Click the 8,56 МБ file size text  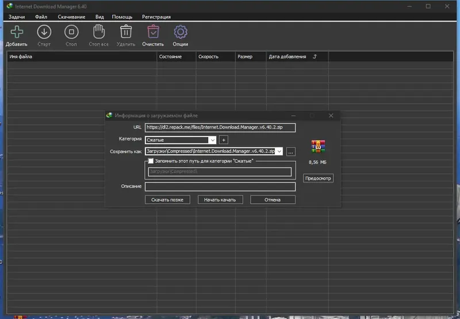(x=317, y=162)
